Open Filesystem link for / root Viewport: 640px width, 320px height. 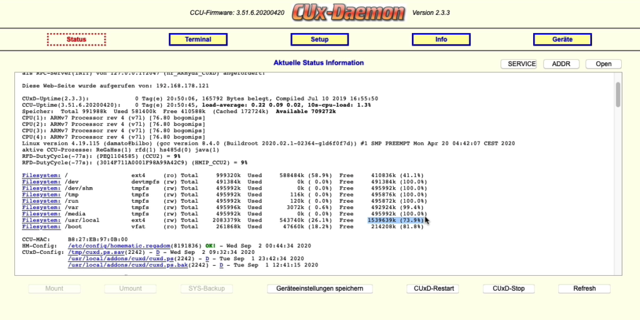click(41, 175)
